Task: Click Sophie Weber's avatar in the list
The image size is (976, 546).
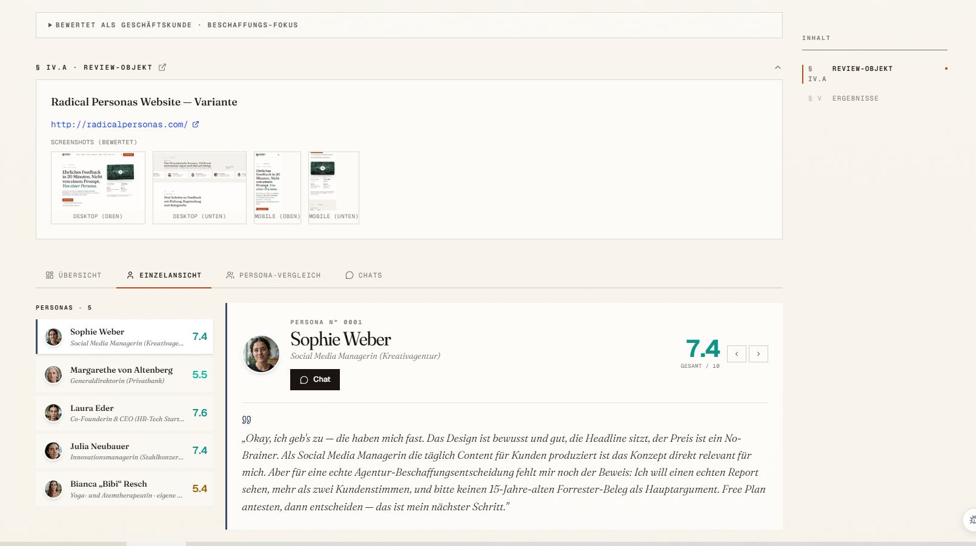Action: tap(53, 337)
